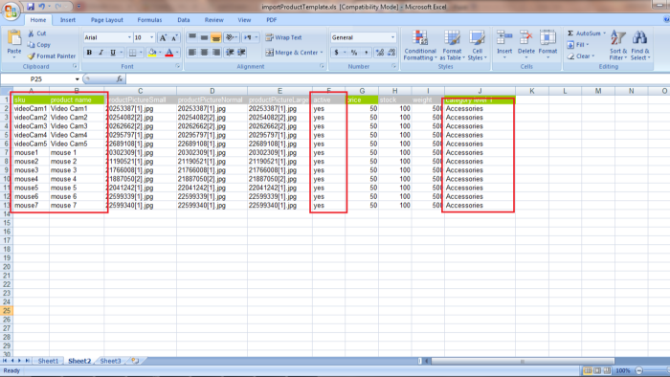Viewport: 670px width, 377px height.
Task: Increase font size with Grow Font
Action: (x=163, y=37)
